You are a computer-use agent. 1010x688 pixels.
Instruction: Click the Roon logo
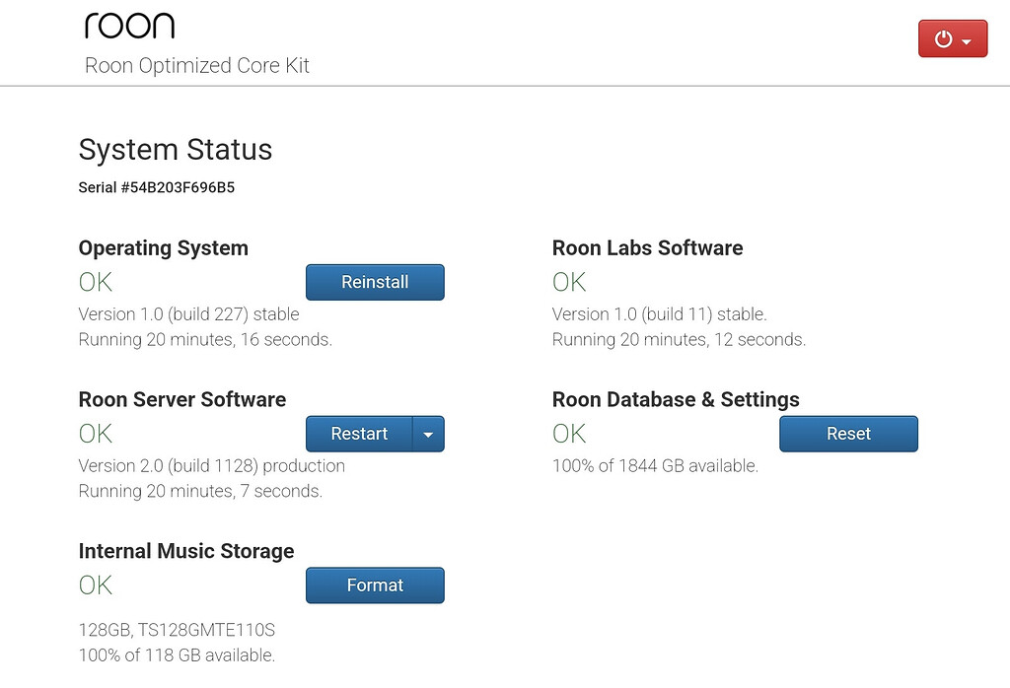click(x=131, y=25)
